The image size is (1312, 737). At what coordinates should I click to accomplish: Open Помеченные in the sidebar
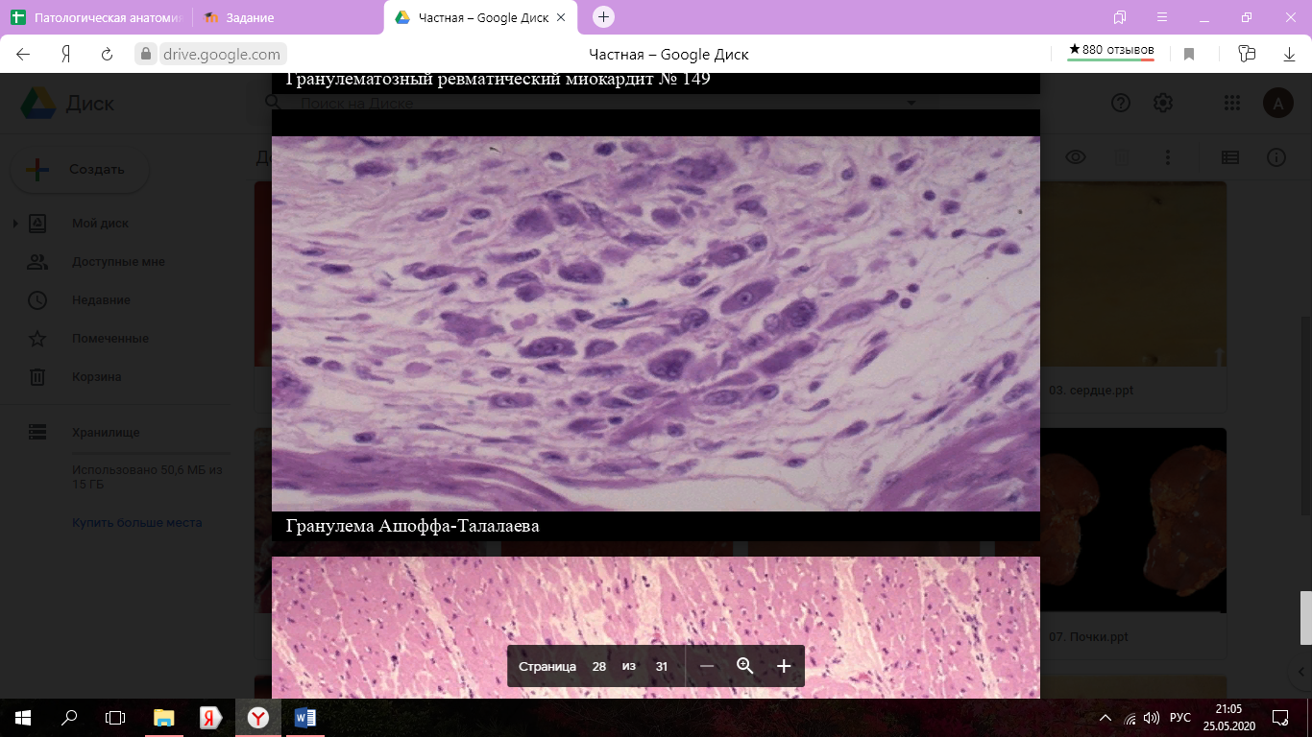tap(109, 339)
